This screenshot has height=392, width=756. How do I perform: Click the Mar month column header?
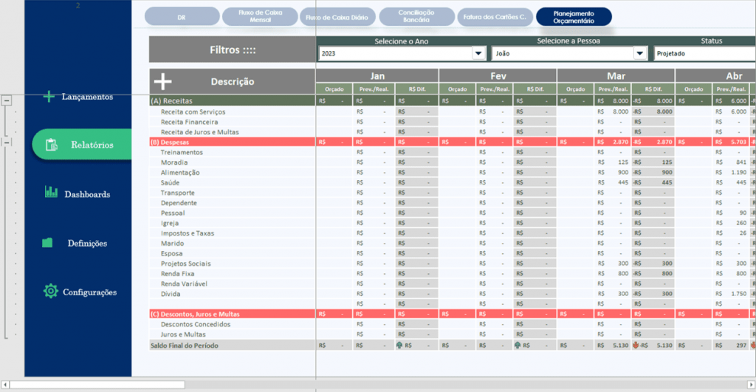[616, 76]
